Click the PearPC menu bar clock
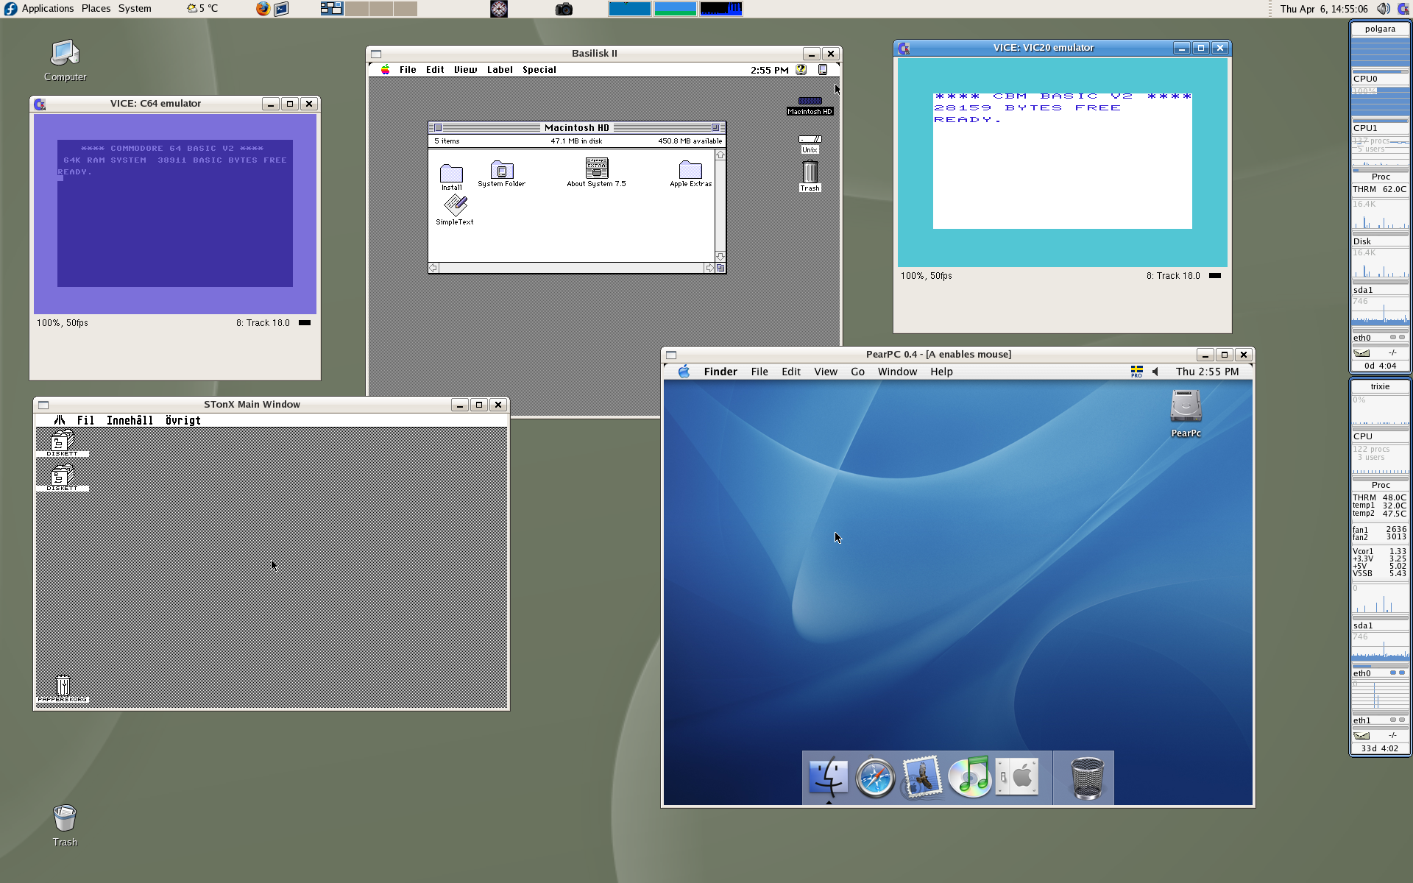The width and height of the screenshot is (1413, 883). click(1207, 372)
